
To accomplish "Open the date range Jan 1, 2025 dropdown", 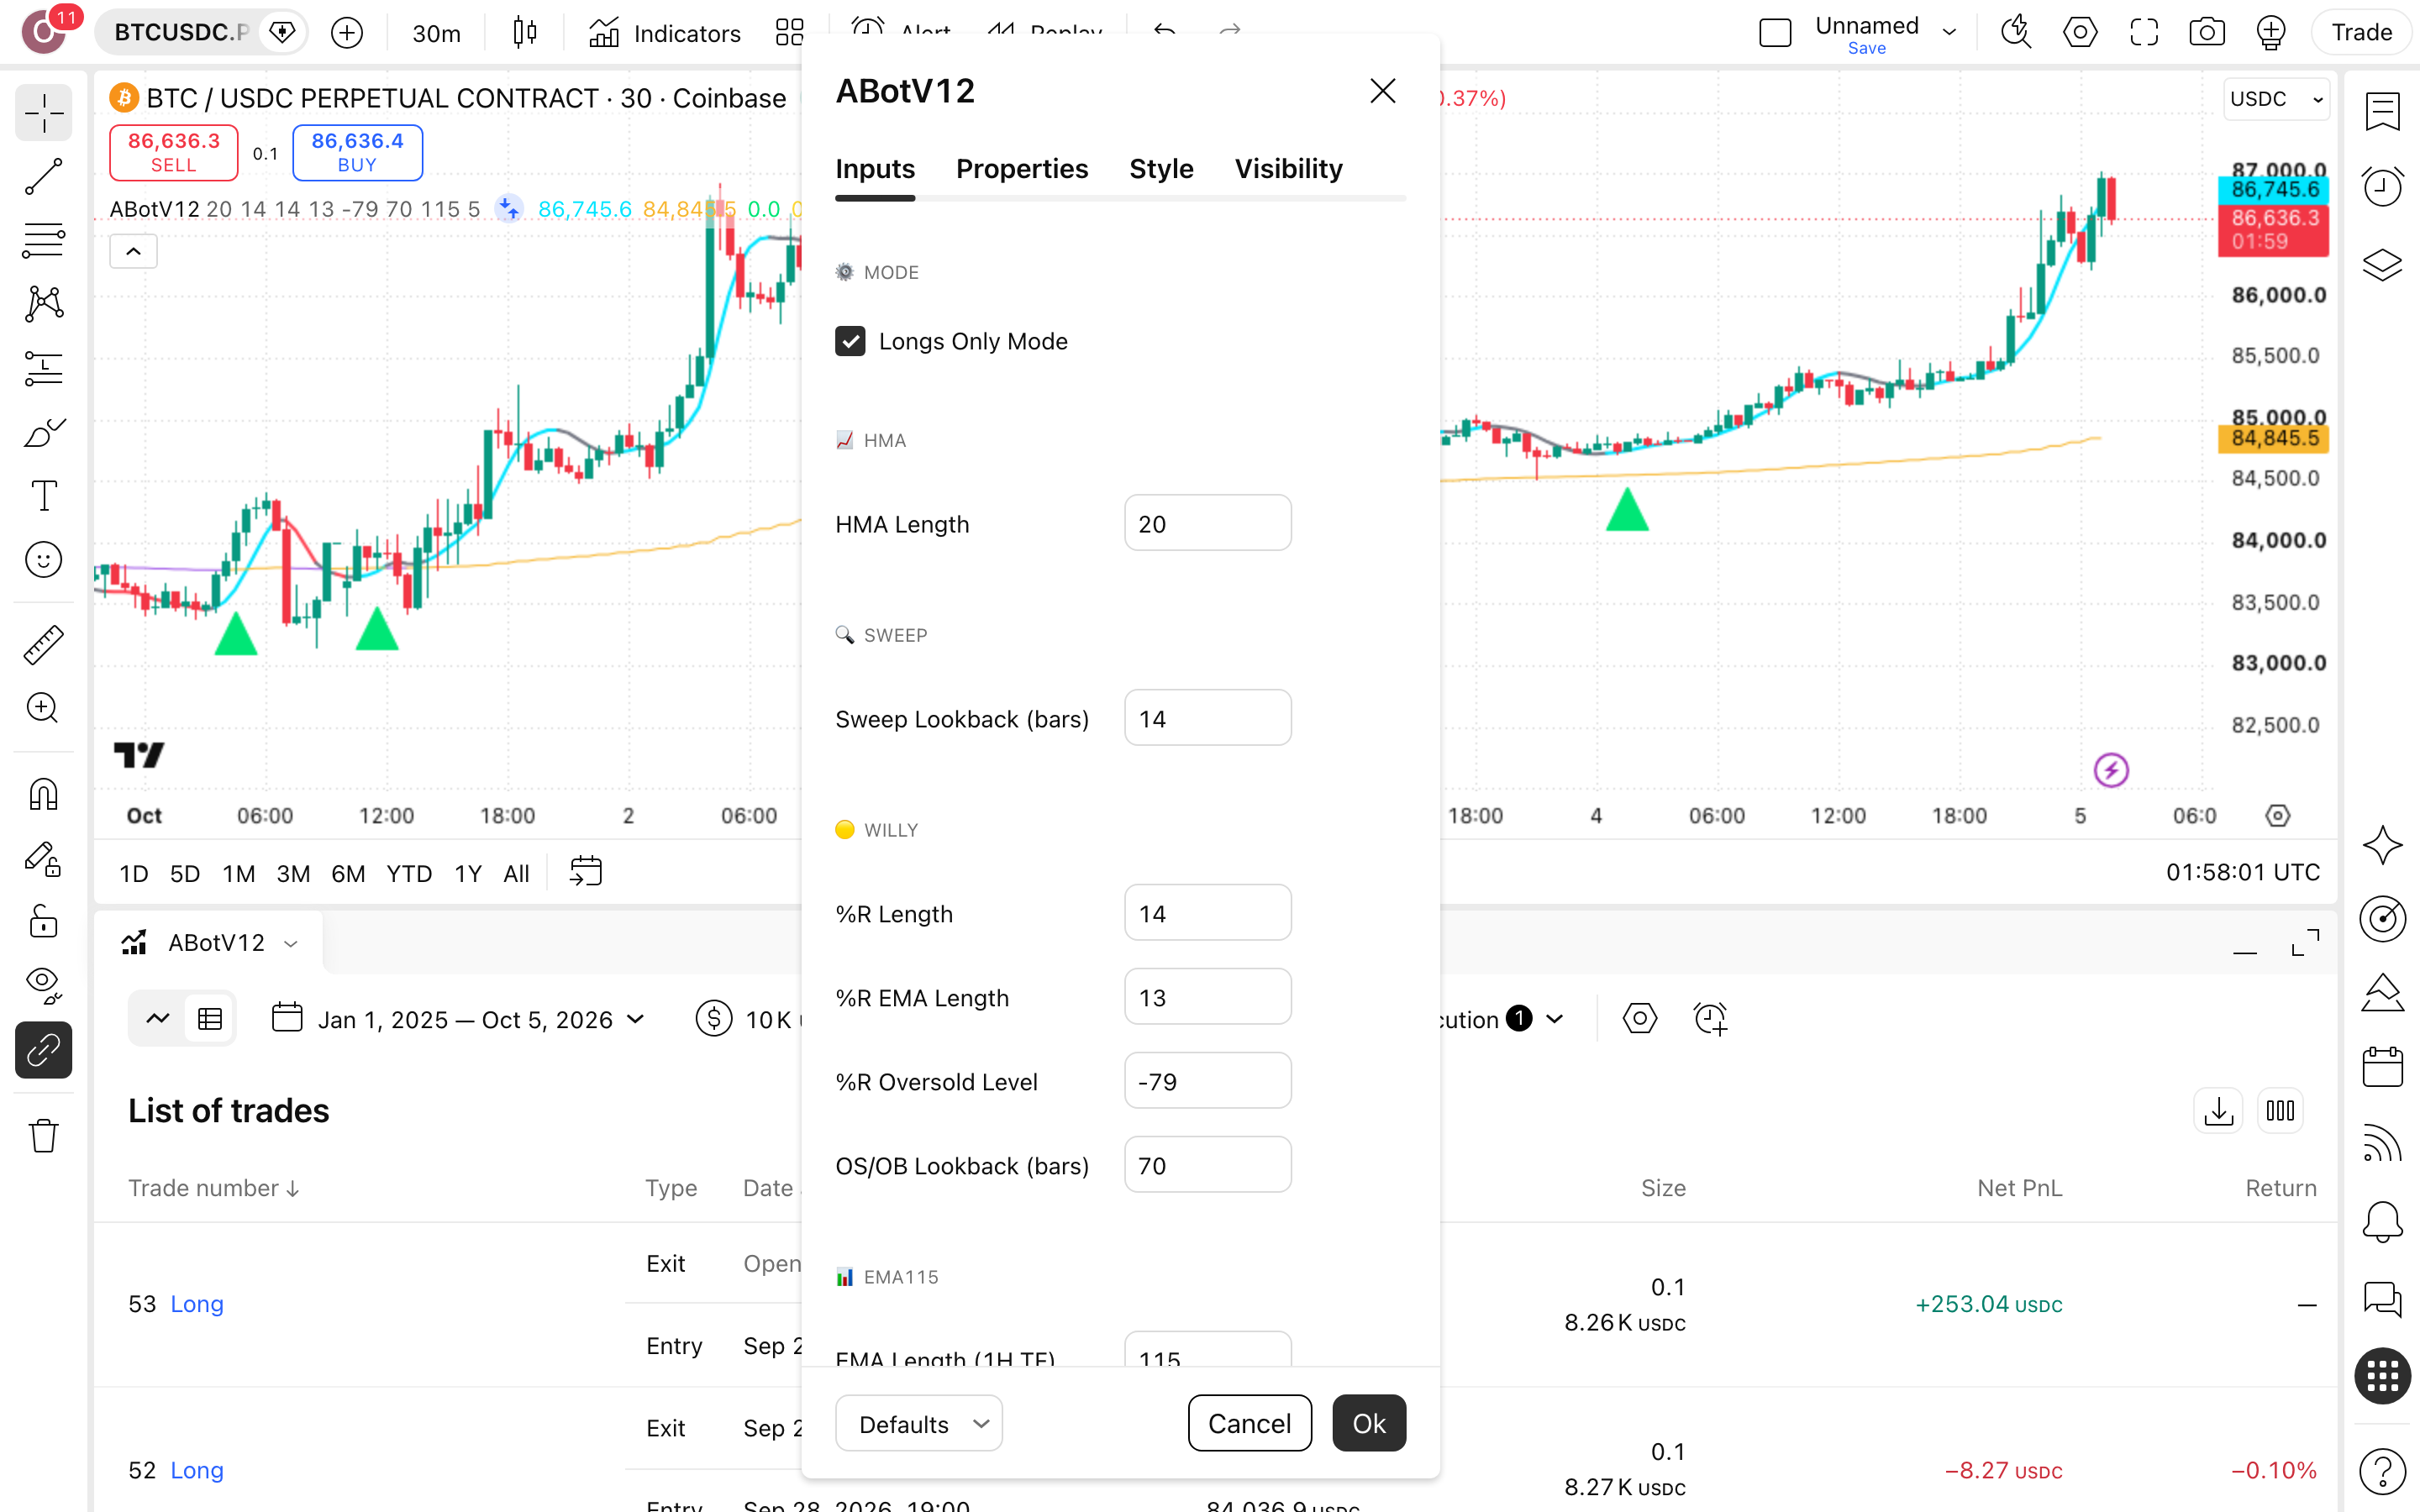I will (x=459, y=1019).
